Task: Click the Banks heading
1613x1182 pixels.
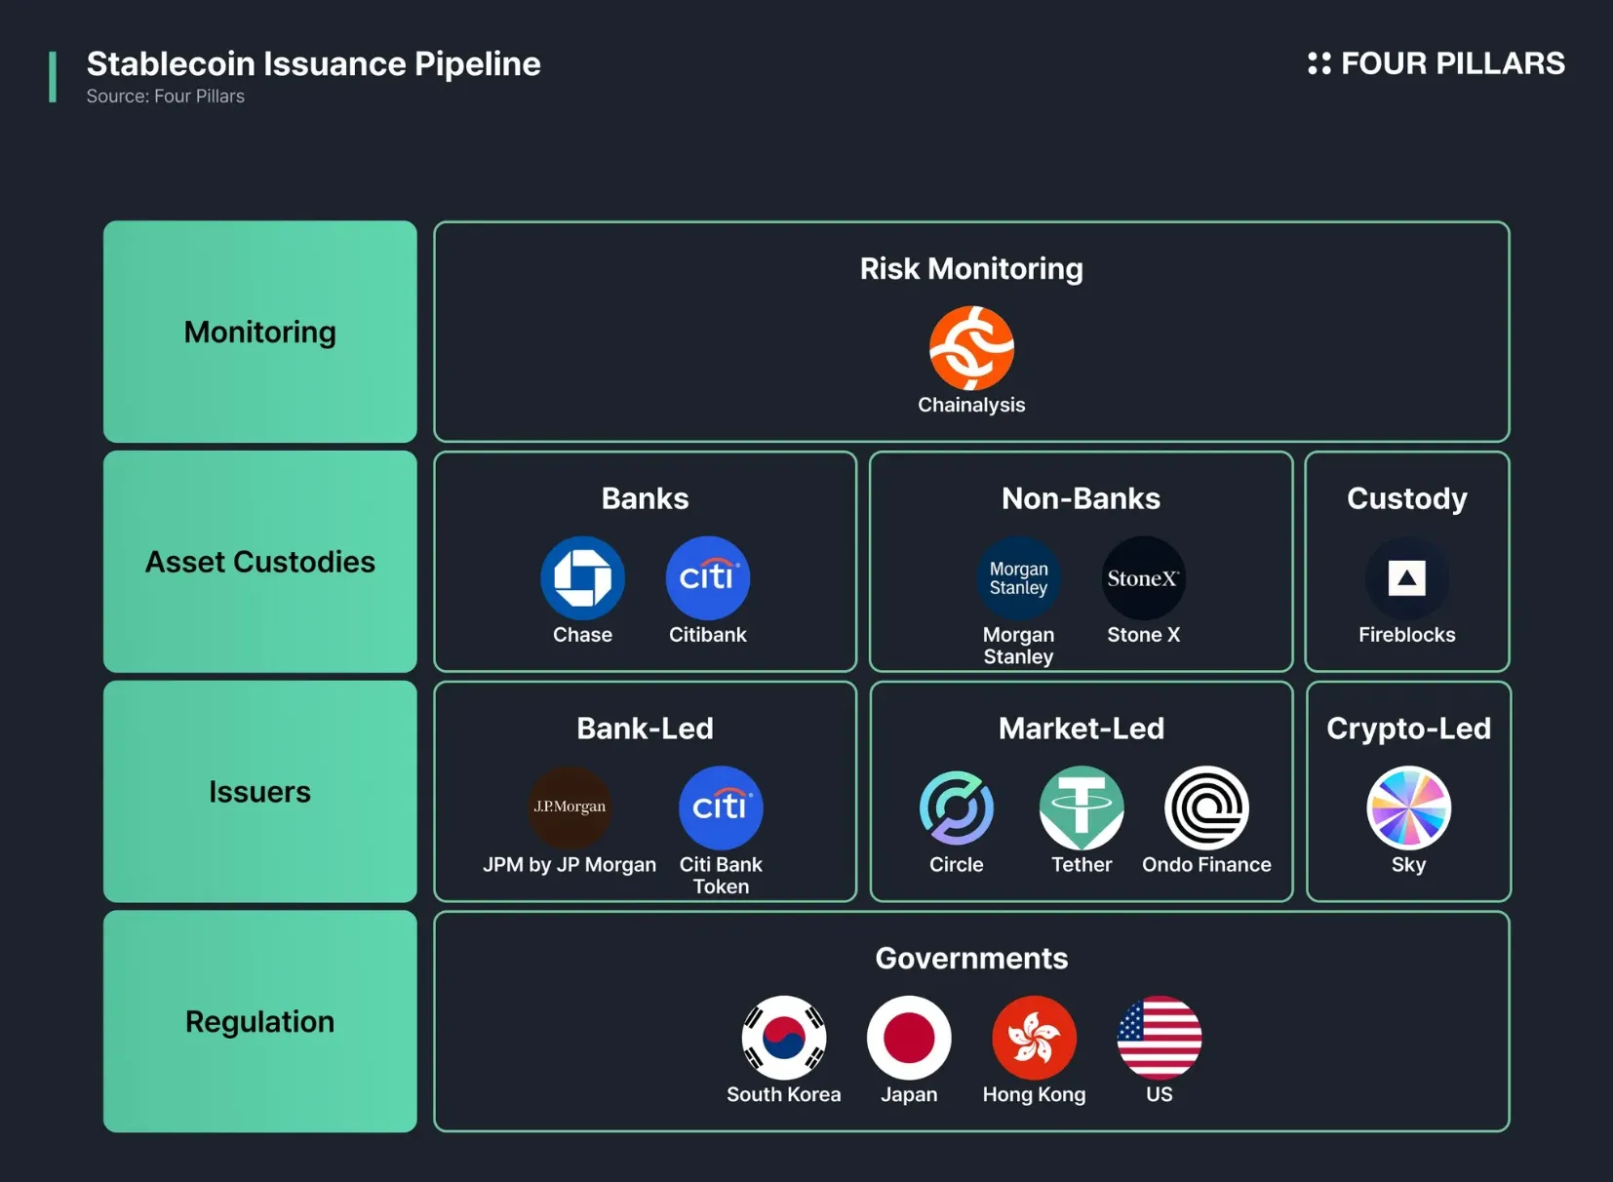Action: tap(645, 498)
